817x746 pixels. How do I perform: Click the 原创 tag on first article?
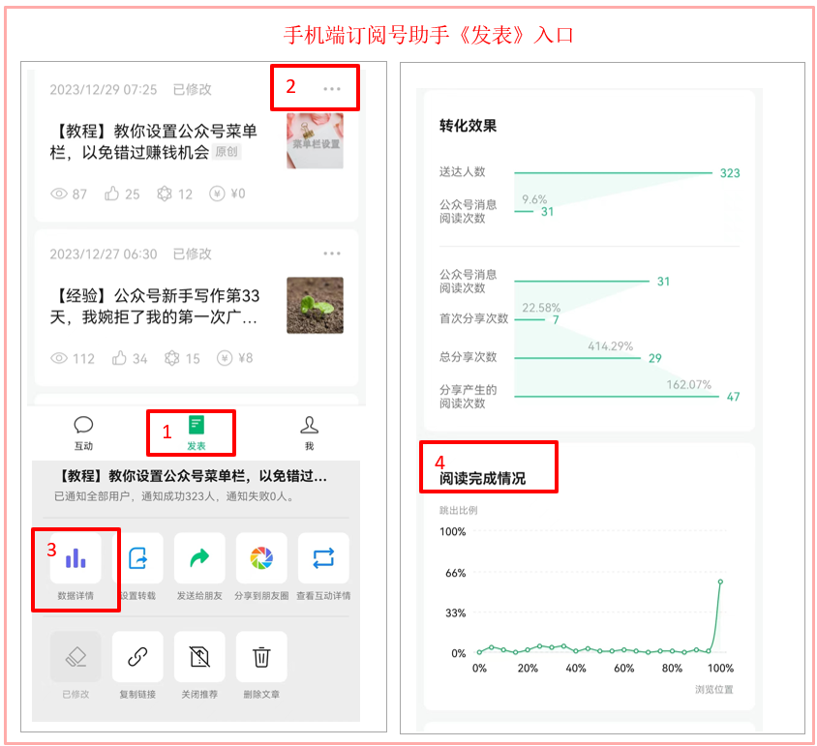(227, 152)
